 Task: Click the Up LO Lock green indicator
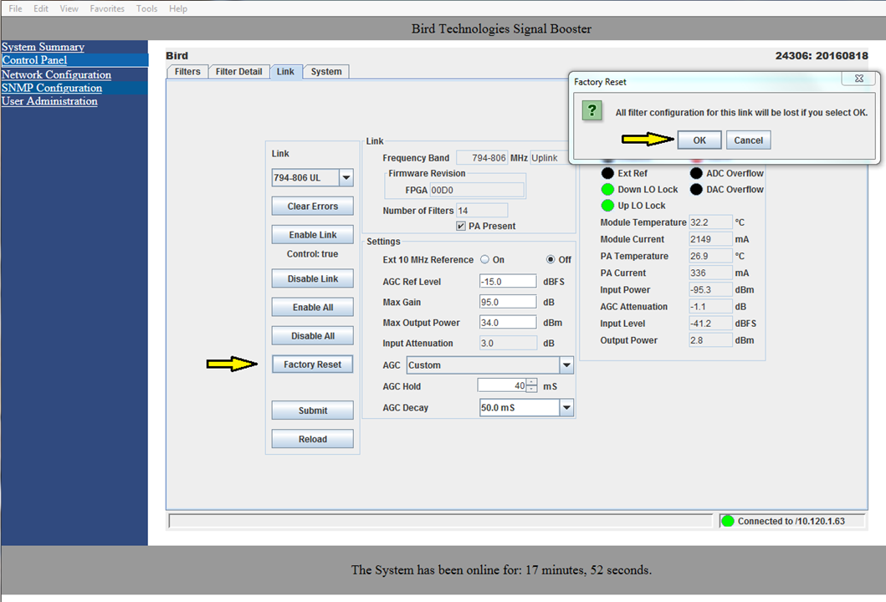coord(607,205)
